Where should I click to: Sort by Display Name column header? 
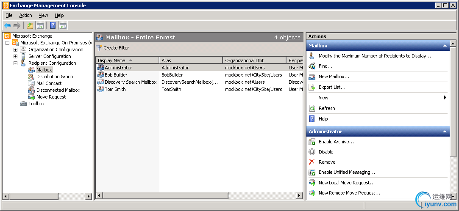[127, 60]
